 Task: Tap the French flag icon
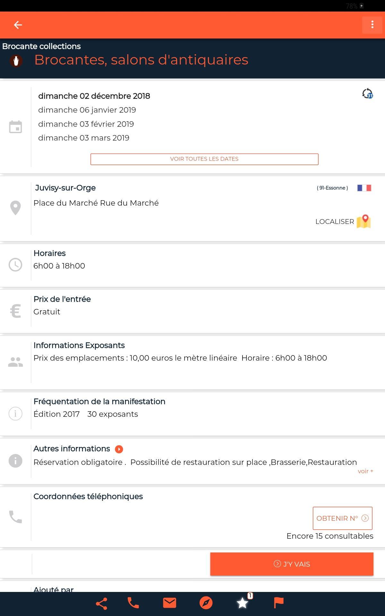(x=364, y=188)
